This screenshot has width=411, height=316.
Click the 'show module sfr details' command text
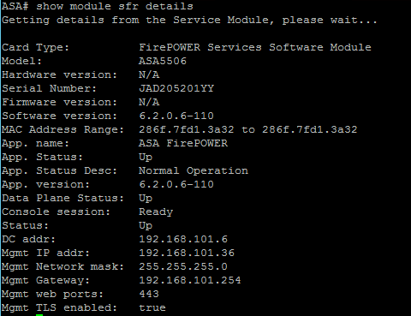coord(115,6)
